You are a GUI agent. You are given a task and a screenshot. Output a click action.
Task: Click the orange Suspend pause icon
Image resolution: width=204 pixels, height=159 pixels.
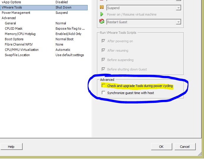102,7
